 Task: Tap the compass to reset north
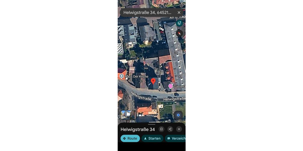pyautogui.click(x=179, y=33)
